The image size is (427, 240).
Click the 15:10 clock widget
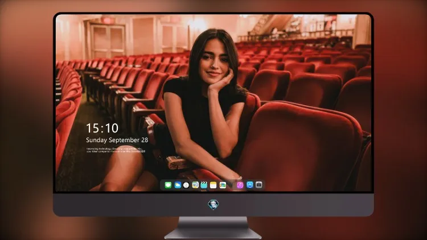coord(102,128)
